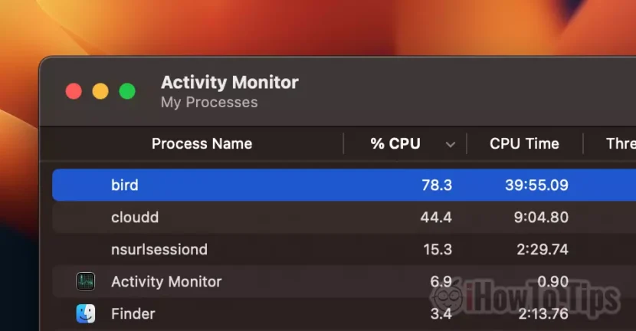Click the Finder icon in process list

[x=85, y=313]
